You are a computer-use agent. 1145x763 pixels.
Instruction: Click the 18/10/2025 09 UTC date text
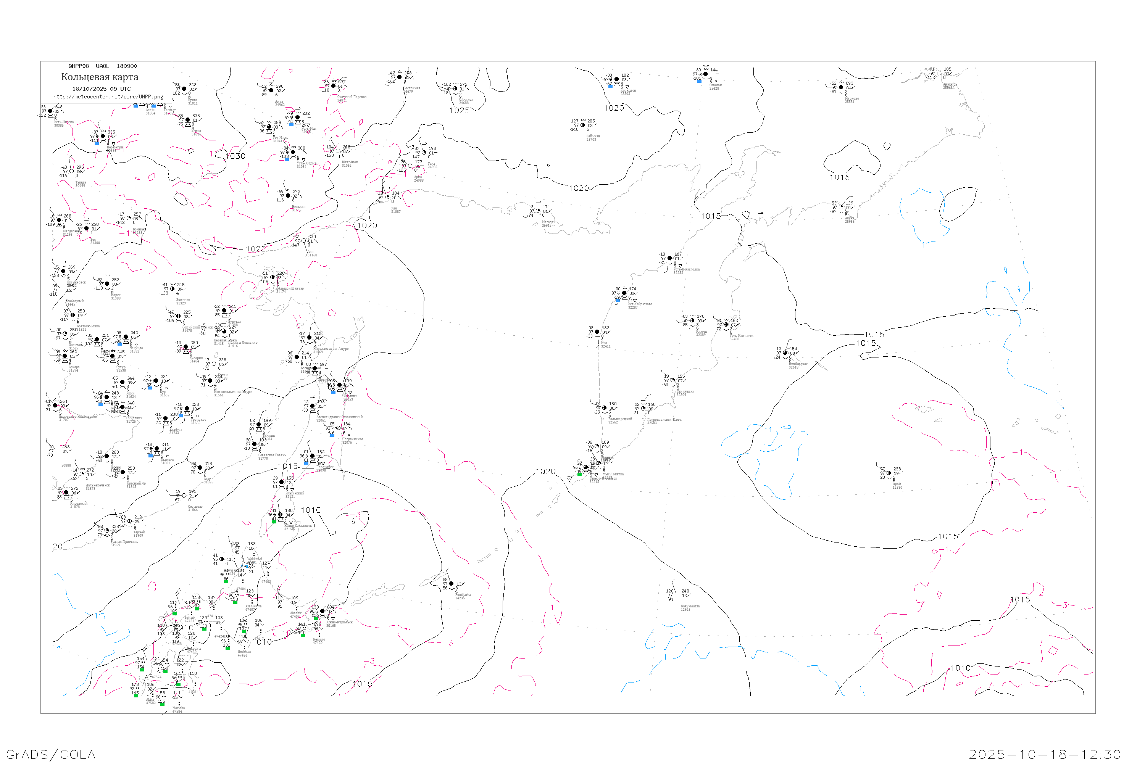click(x=101, y=89)
